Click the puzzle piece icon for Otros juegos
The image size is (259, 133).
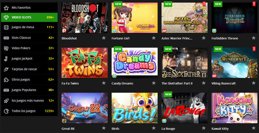tap(6, 80)
